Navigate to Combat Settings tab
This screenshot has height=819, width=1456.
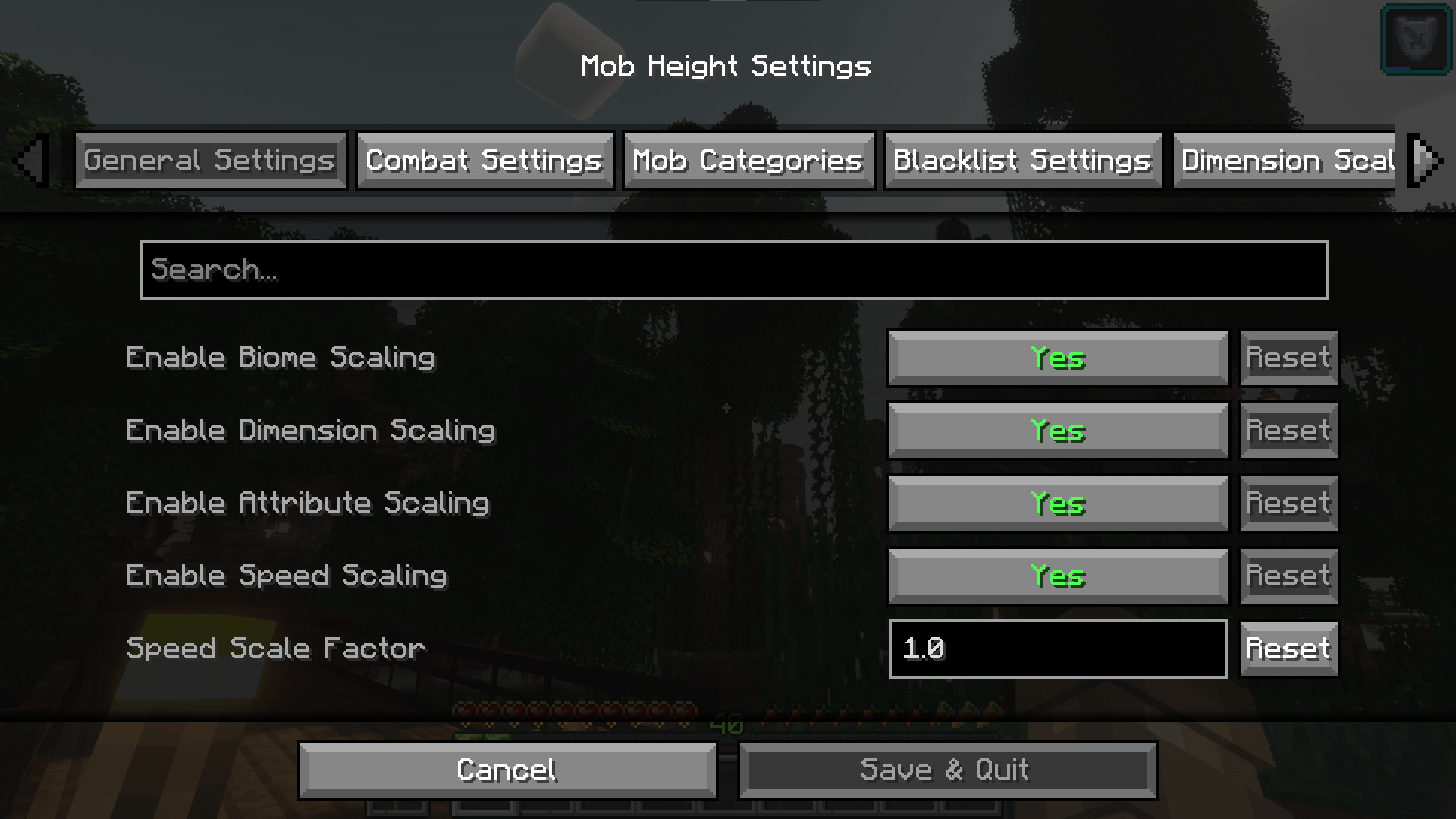pos(485,160)
